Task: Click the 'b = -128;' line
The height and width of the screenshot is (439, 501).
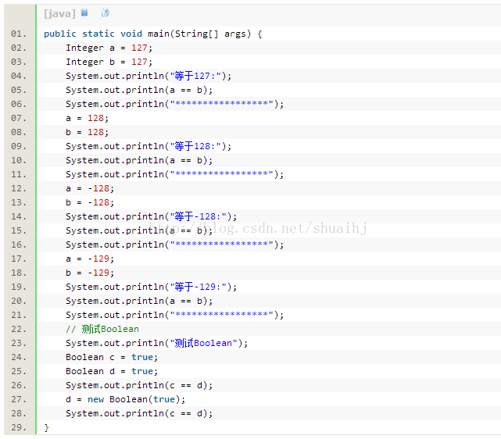Action: (x=90, y=202)
